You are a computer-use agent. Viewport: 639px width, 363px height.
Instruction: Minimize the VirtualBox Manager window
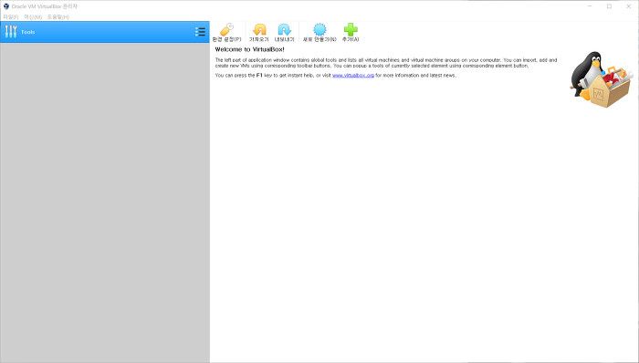point(590,6)
